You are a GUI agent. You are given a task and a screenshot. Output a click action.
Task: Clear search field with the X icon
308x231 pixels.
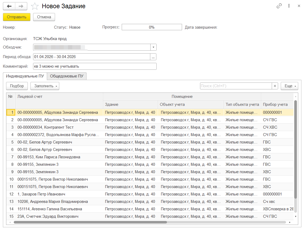[x=275, y=86]
